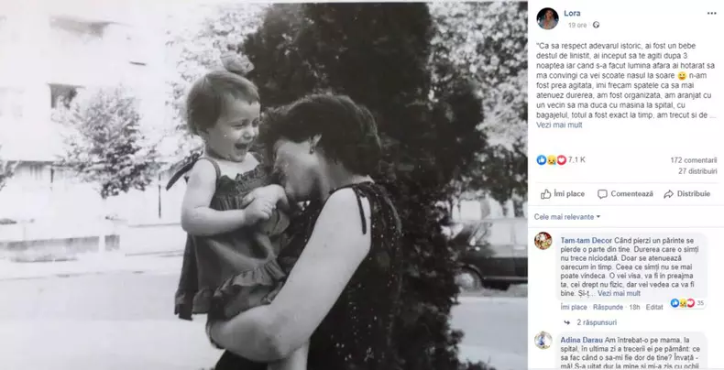Click Tam-tam Decor's avatar picture

coord(543,240)
